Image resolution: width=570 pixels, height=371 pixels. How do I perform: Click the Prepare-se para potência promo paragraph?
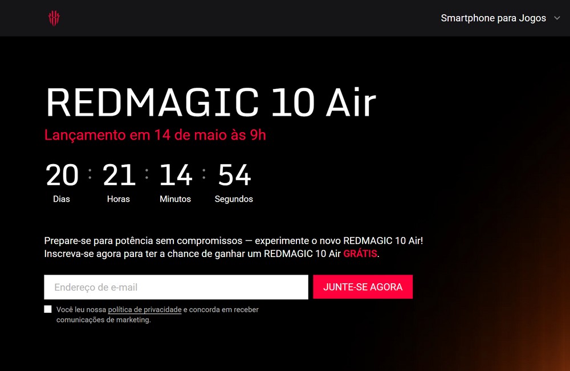coord(233,247)
